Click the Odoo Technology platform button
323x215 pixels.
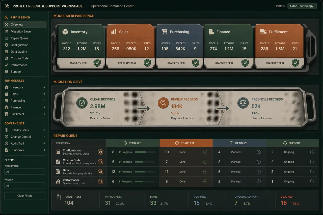[302, 6]
